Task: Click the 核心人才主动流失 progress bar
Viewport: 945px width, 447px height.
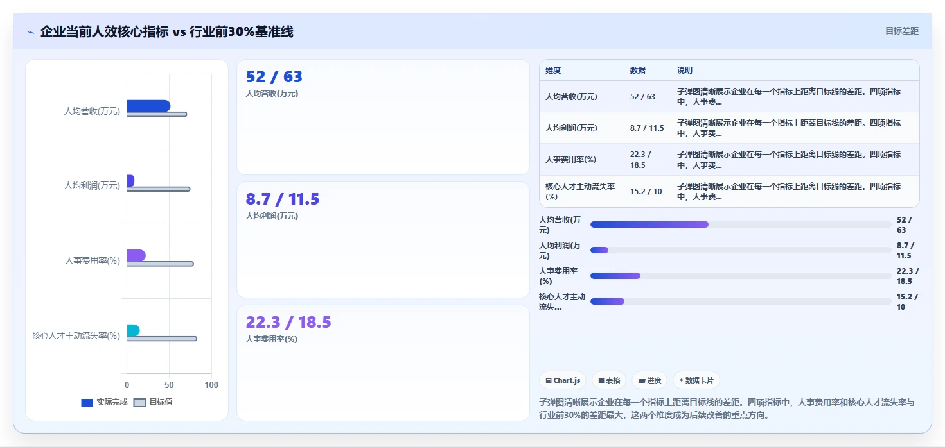Action: tap(741, 301)
